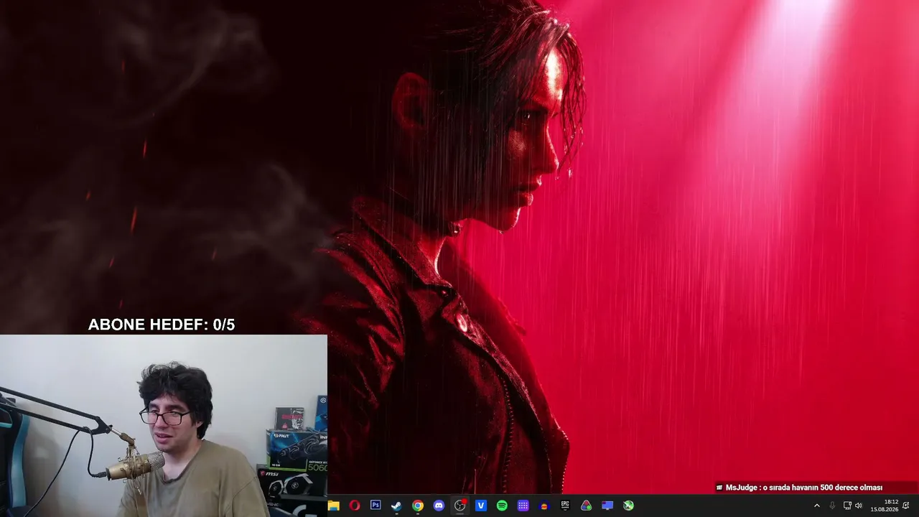Open File Explorer from the taskbar

(x=334, y=506)
